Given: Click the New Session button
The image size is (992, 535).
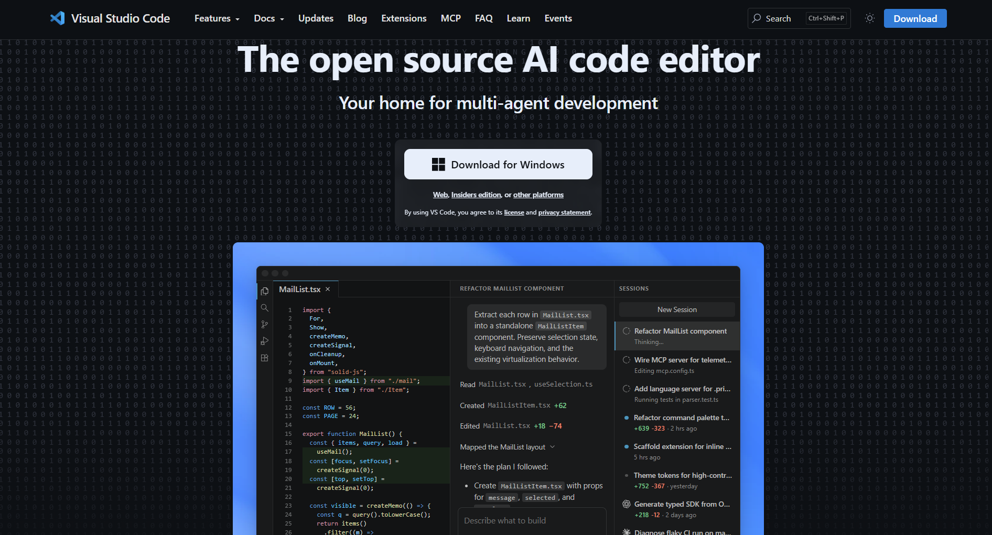Looking at the screenshot, I should point(677,309).
